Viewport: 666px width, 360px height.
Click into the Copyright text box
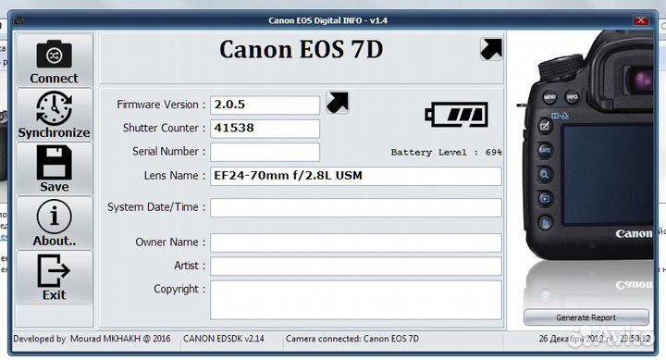tap(356, 300)
